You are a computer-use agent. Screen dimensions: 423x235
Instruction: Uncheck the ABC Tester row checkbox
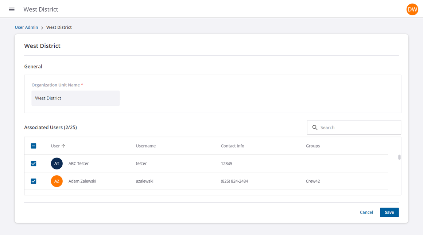point(34,164)
